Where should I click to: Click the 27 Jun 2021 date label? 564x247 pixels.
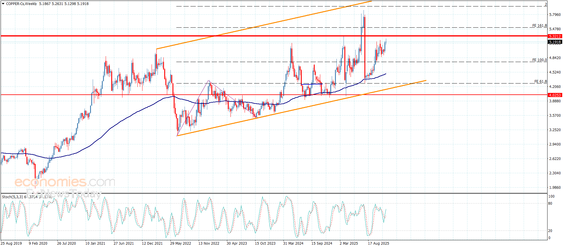[124, 243]
